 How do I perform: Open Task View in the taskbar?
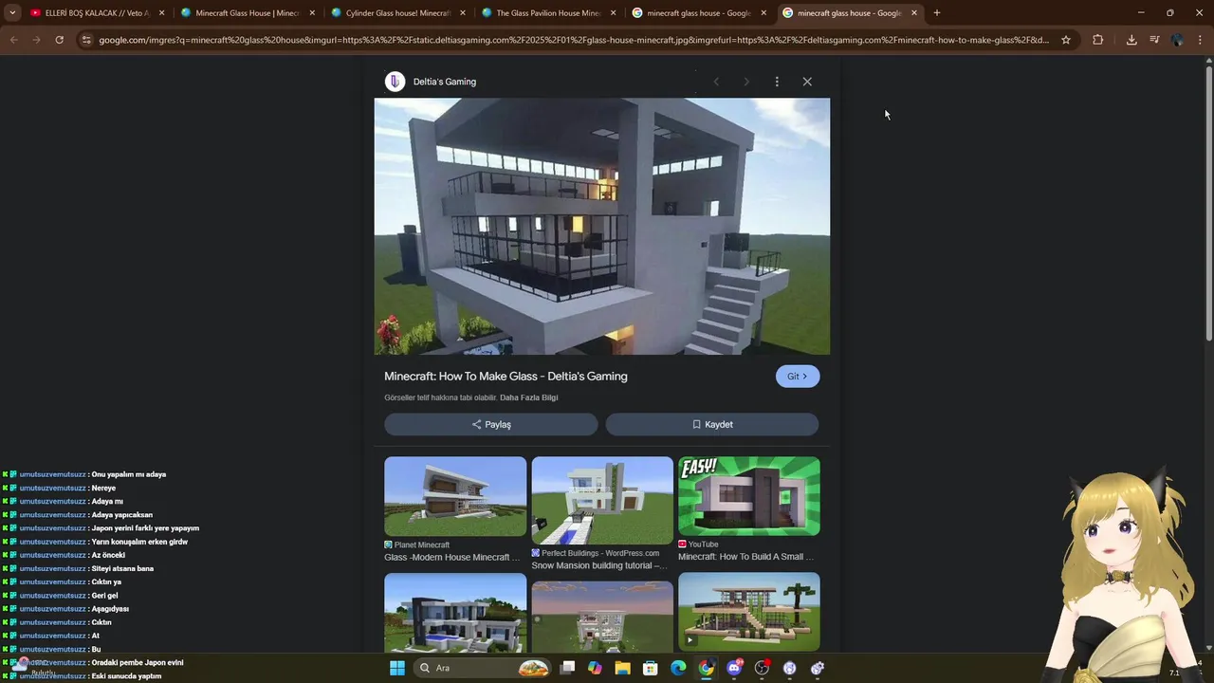tap(567, 668)
